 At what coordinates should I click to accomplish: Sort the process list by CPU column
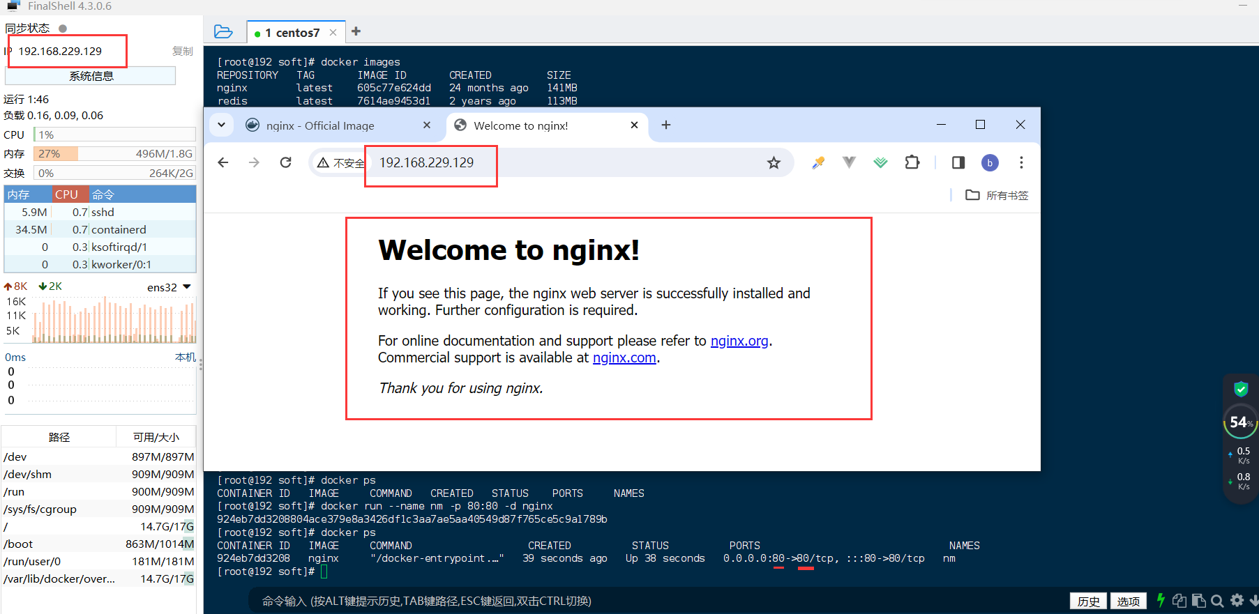(71, 194)
